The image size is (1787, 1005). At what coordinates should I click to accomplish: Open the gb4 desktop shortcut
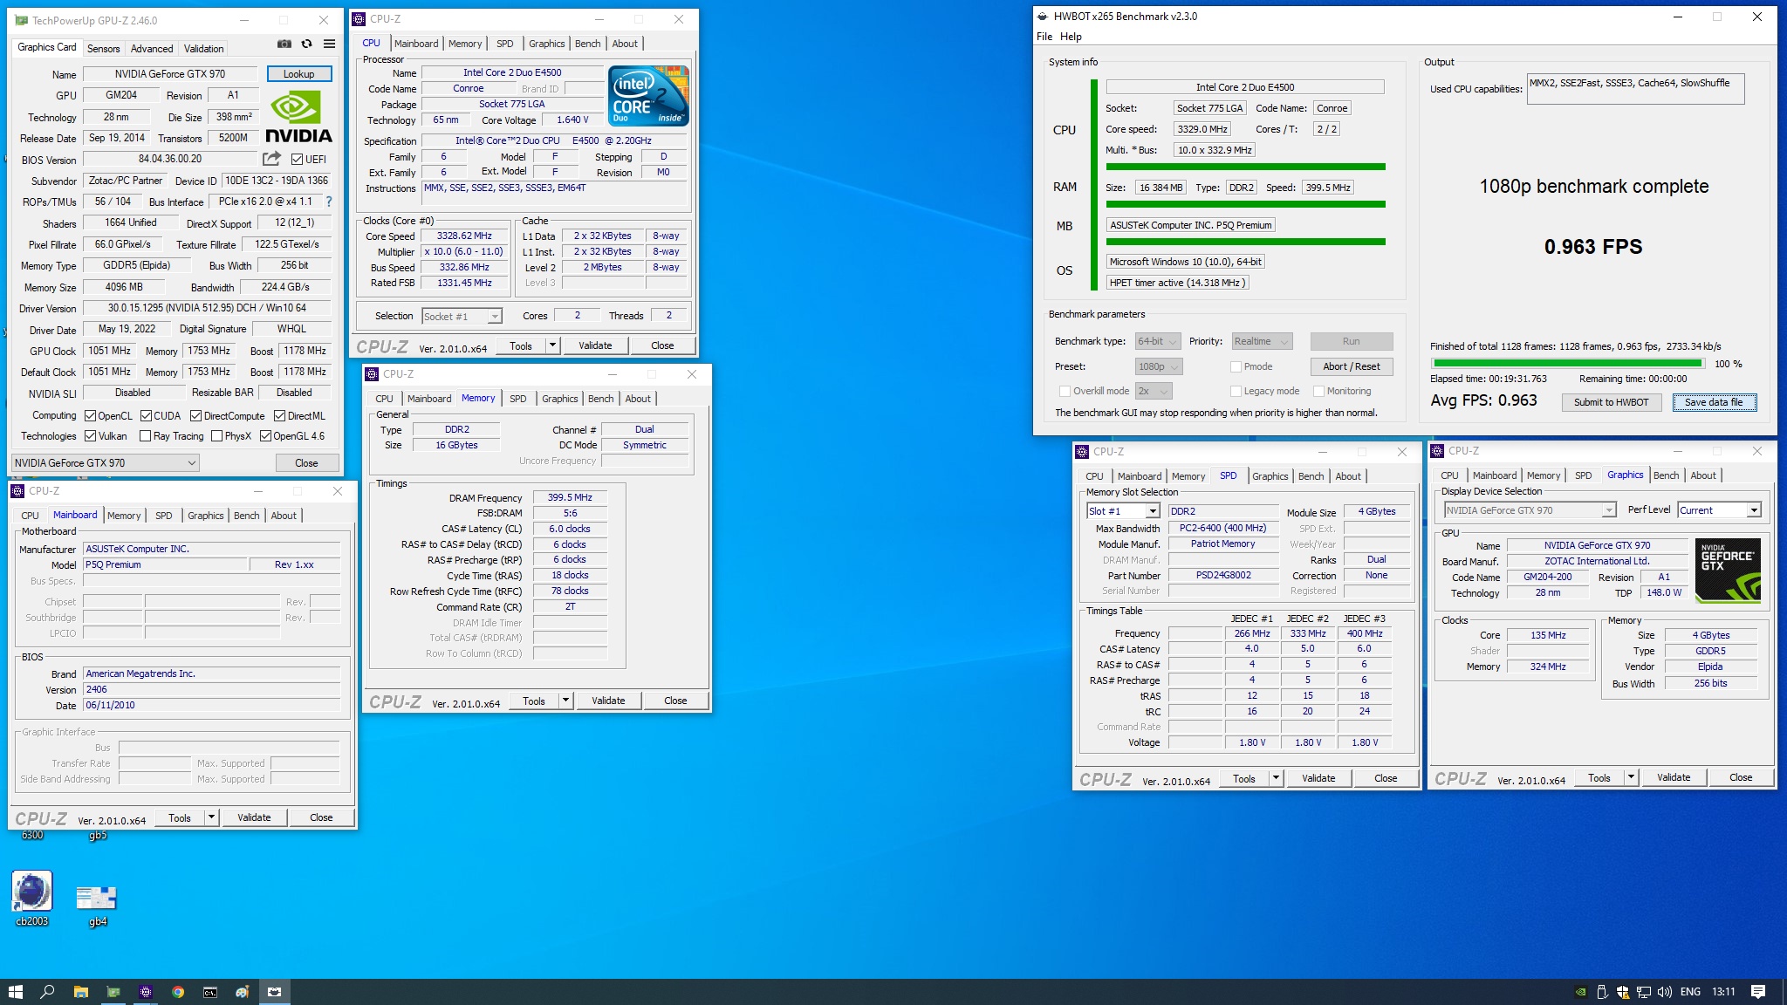click(97, 904)
